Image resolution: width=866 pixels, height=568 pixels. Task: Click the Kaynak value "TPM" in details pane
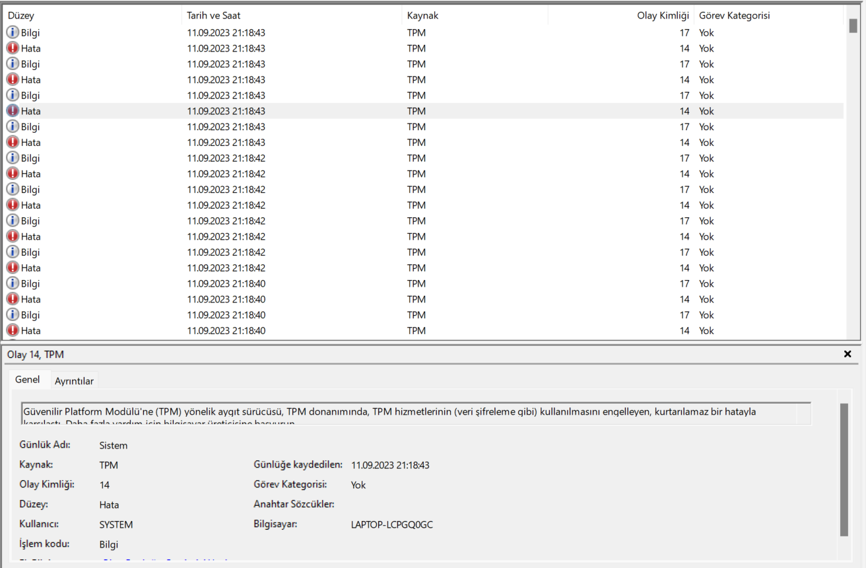pyautogui.click(x=109, y=466)
